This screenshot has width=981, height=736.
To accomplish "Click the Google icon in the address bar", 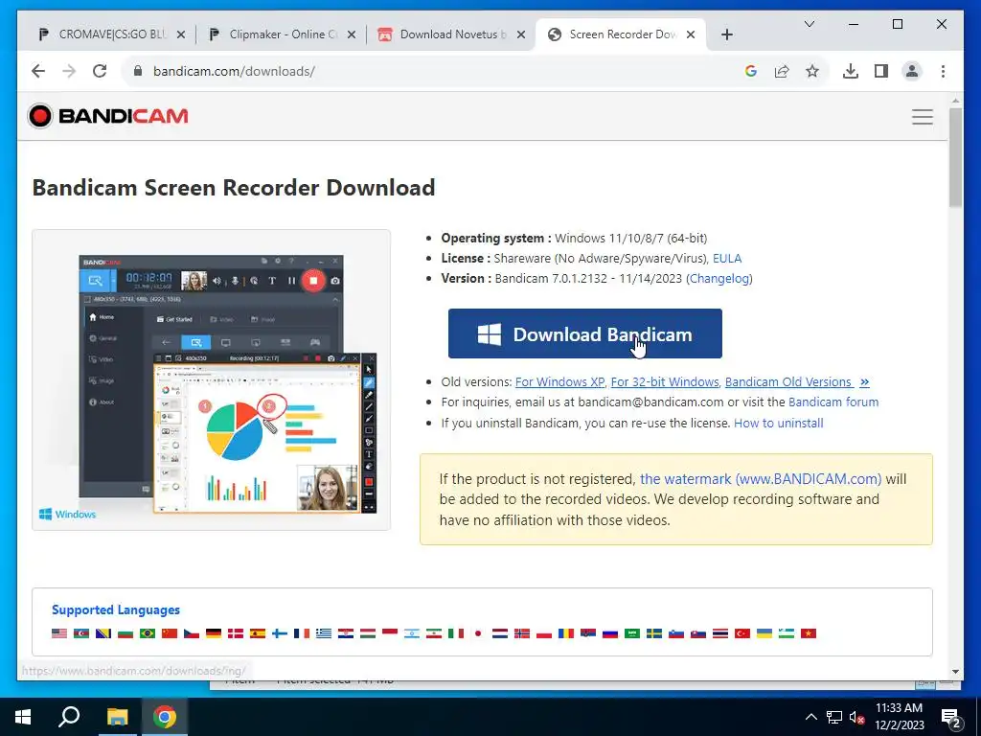I will click(x=751, y=71).
